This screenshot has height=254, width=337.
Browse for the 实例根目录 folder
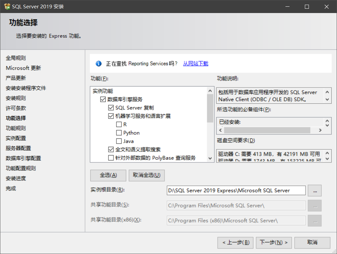click(315, 190)
